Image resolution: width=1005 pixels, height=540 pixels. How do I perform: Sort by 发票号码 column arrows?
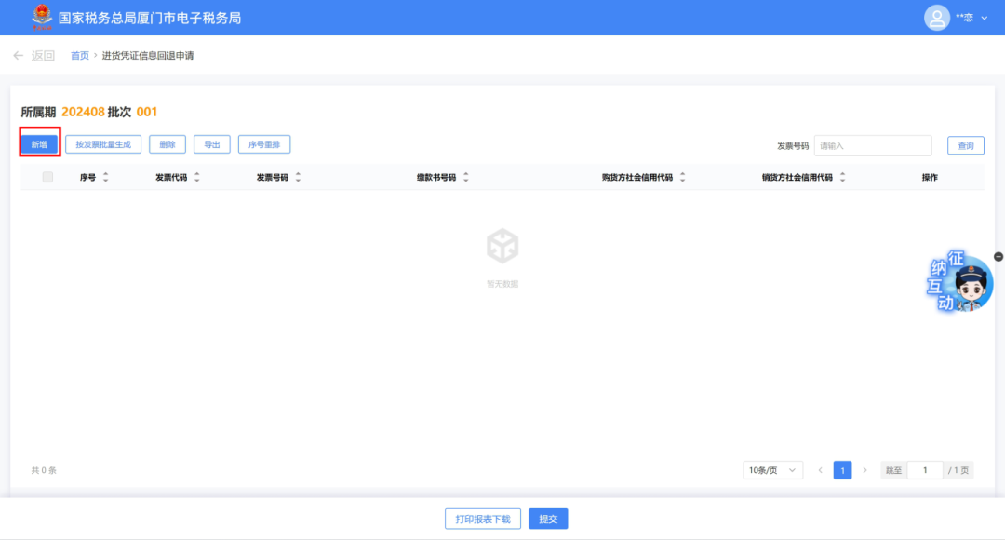298,177
